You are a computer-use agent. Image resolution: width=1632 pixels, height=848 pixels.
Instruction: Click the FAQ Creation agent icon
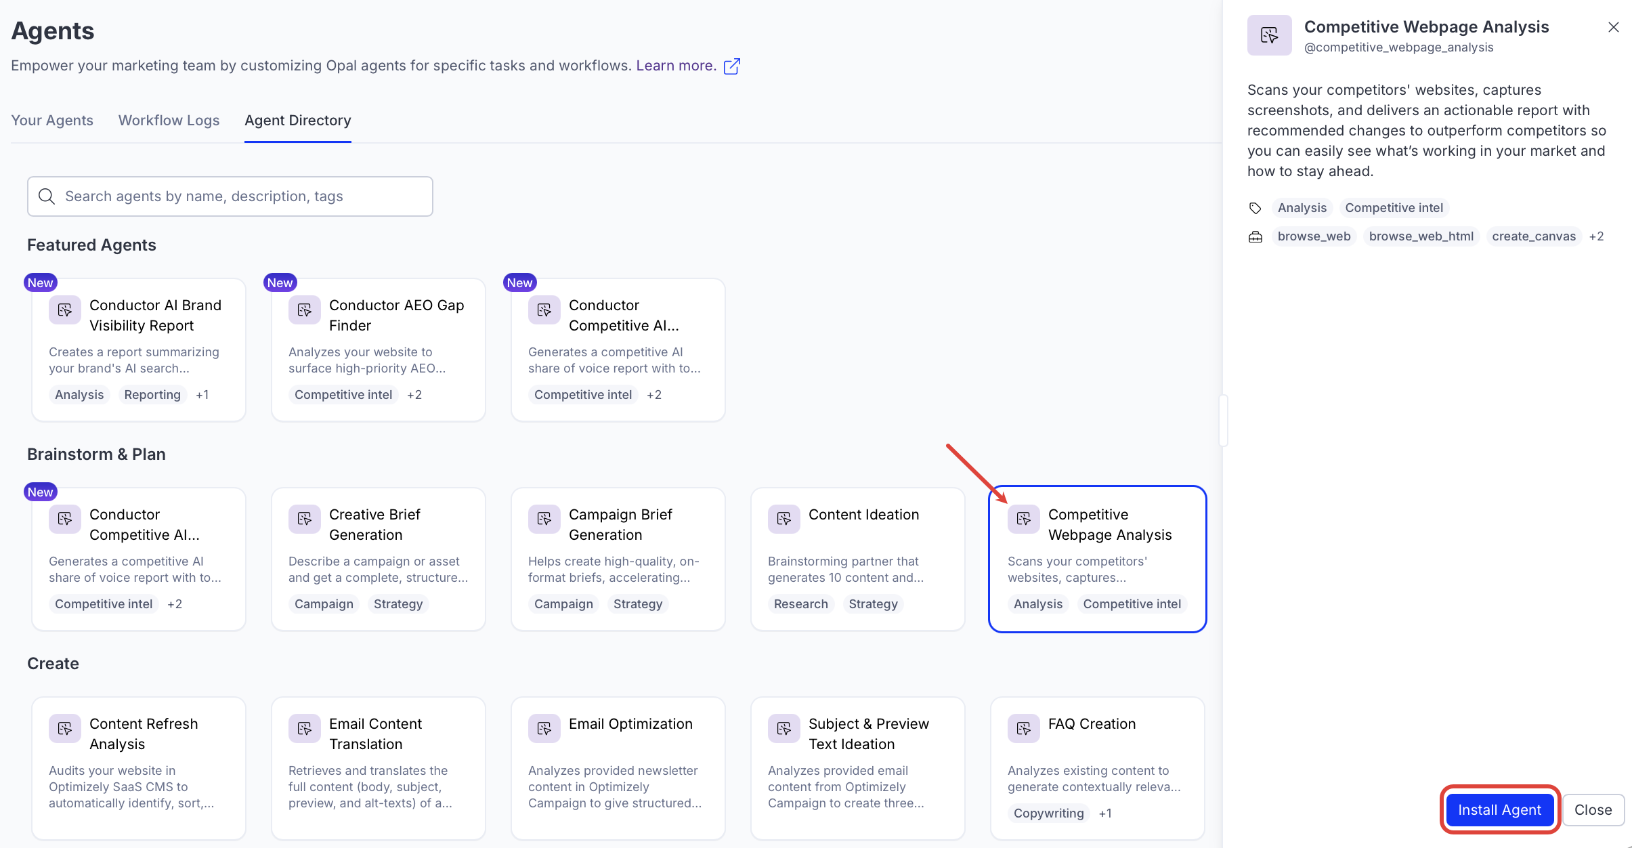point(1024,729)
